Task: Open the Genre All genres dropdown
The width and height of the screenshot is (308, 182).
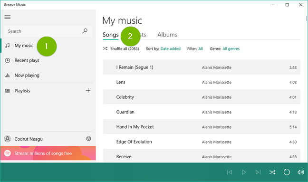Action: (231, 48)
